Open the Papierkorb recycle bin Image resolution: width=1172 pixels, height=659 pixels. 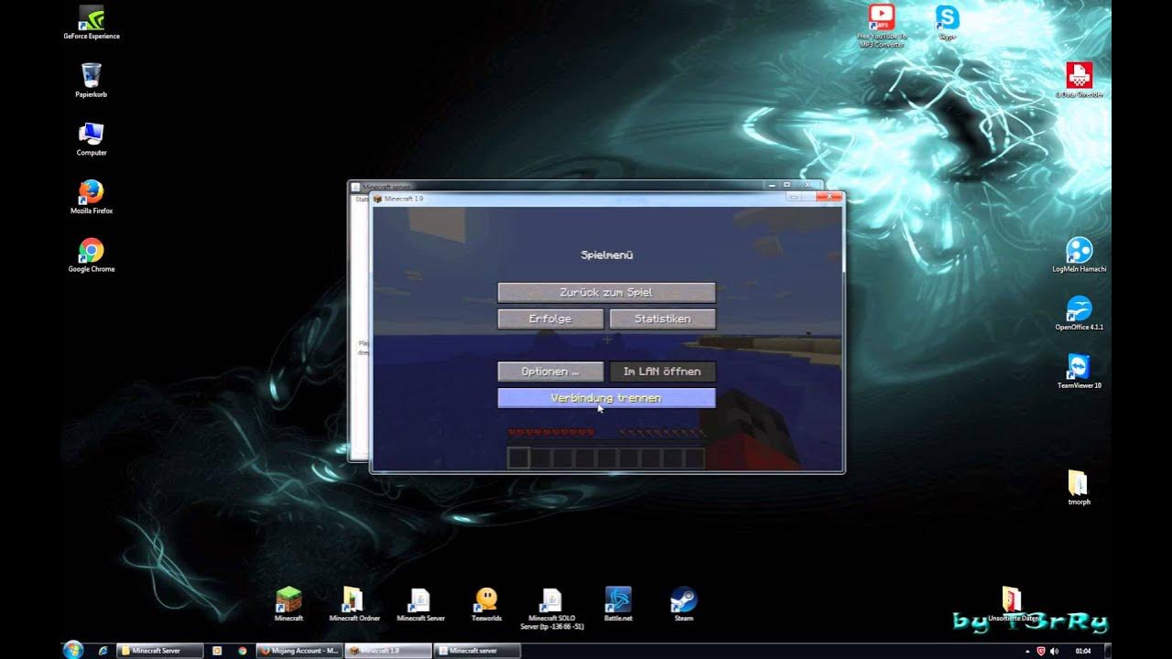tap(92, 80)
